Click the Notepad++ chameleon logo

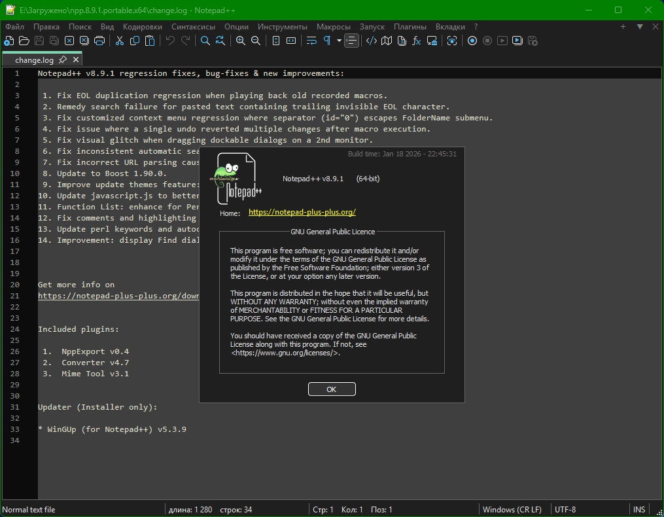point(236,179)
